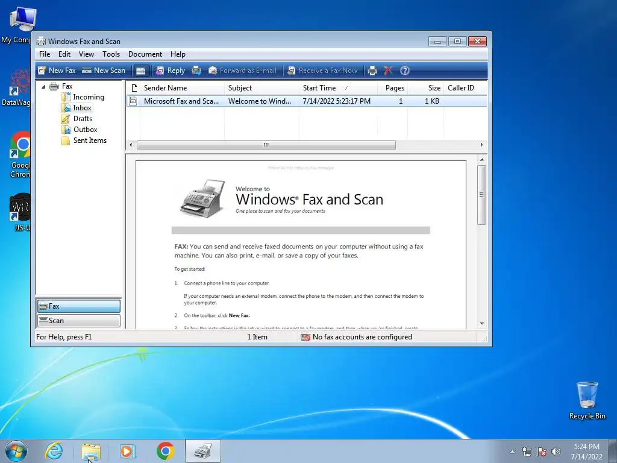The height and width of the screenshot is (463, 617).
Task: Click the '1 Item' status text
Action: pyautogui.click(x=257, y=337)
